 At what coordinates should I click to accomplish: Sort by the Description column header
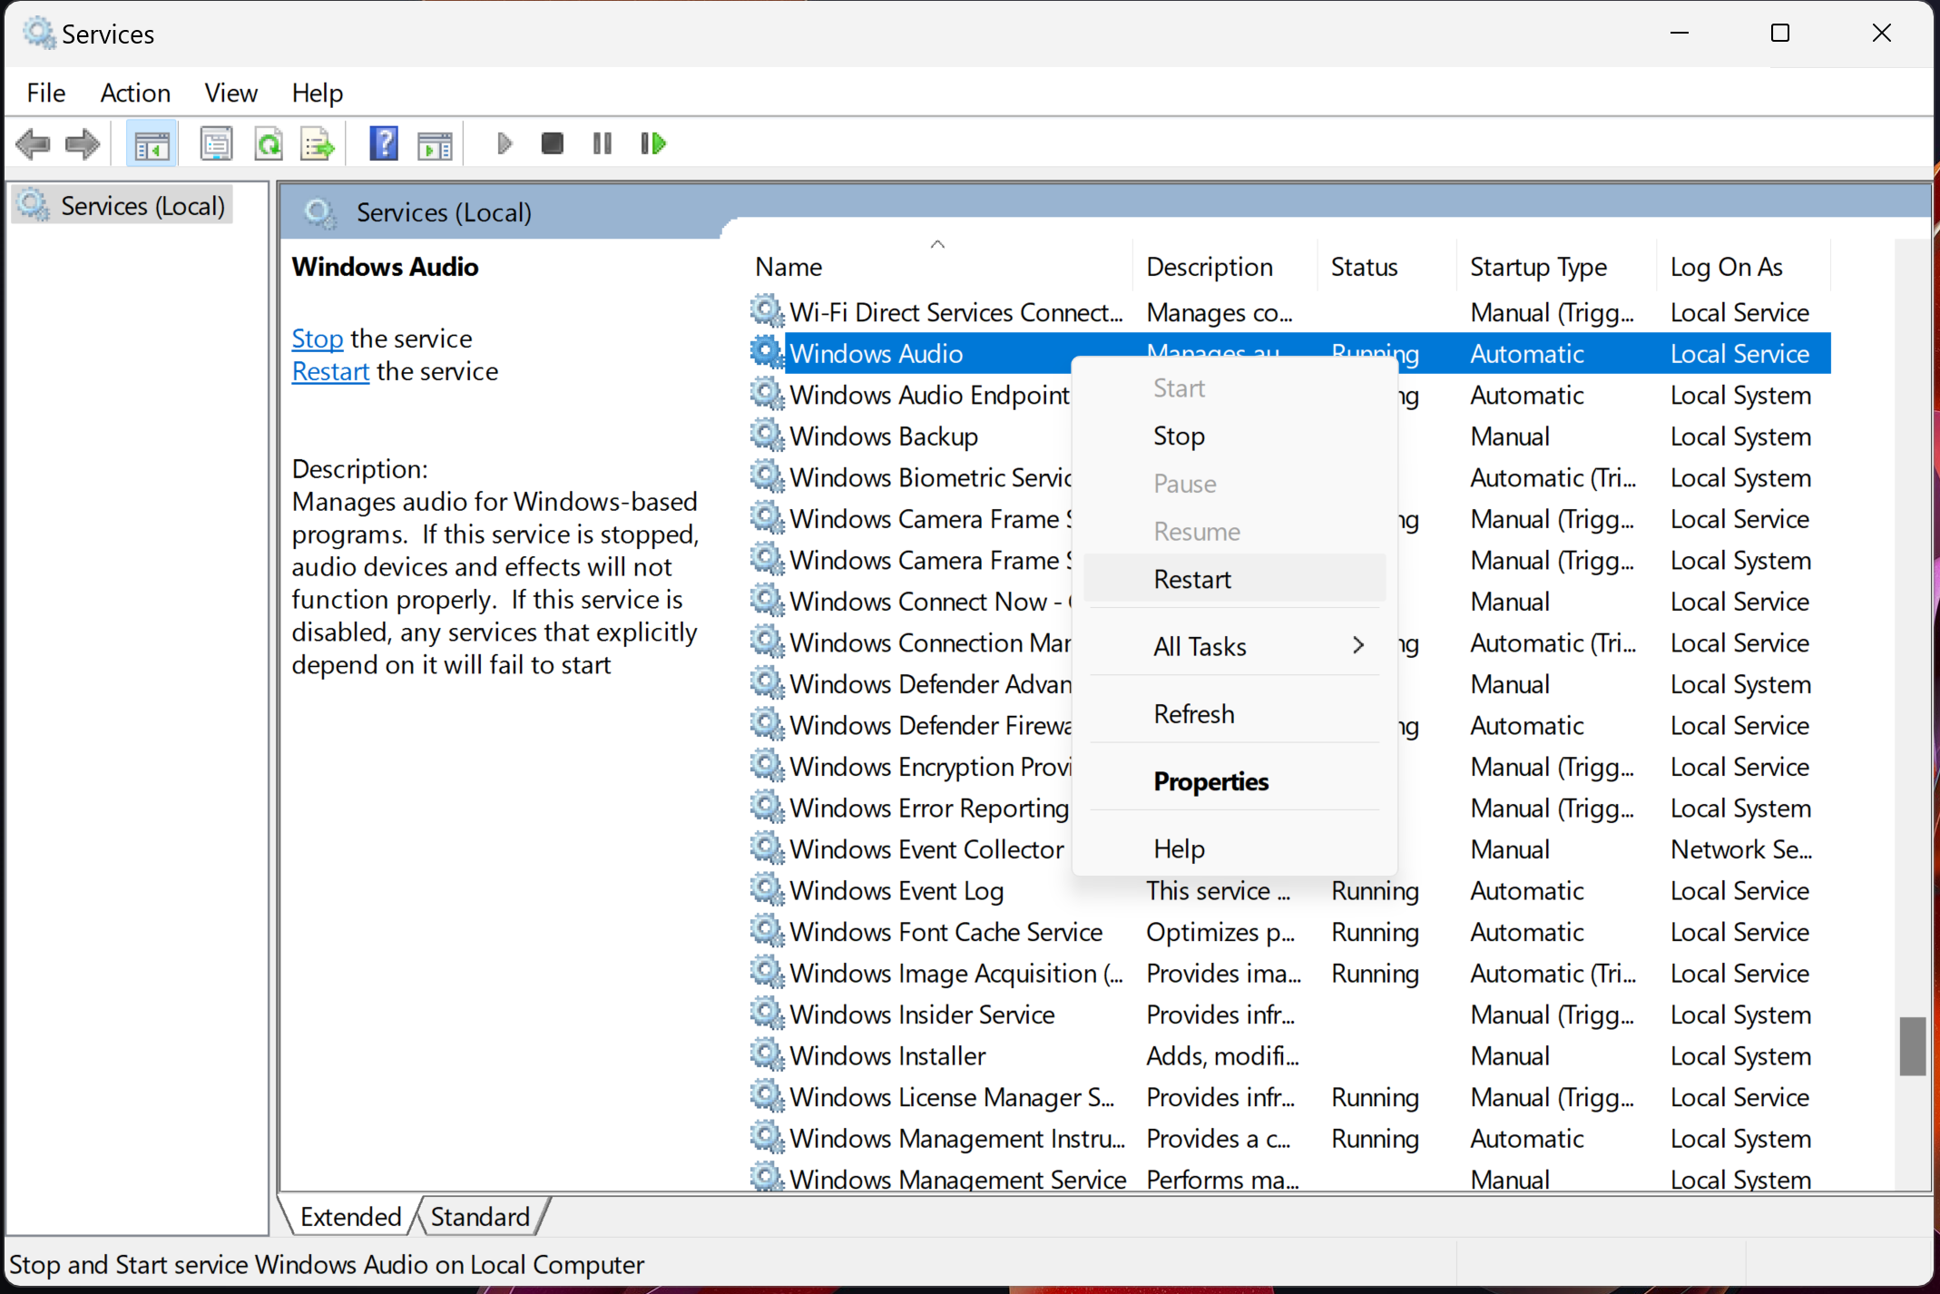(1224, 266)
